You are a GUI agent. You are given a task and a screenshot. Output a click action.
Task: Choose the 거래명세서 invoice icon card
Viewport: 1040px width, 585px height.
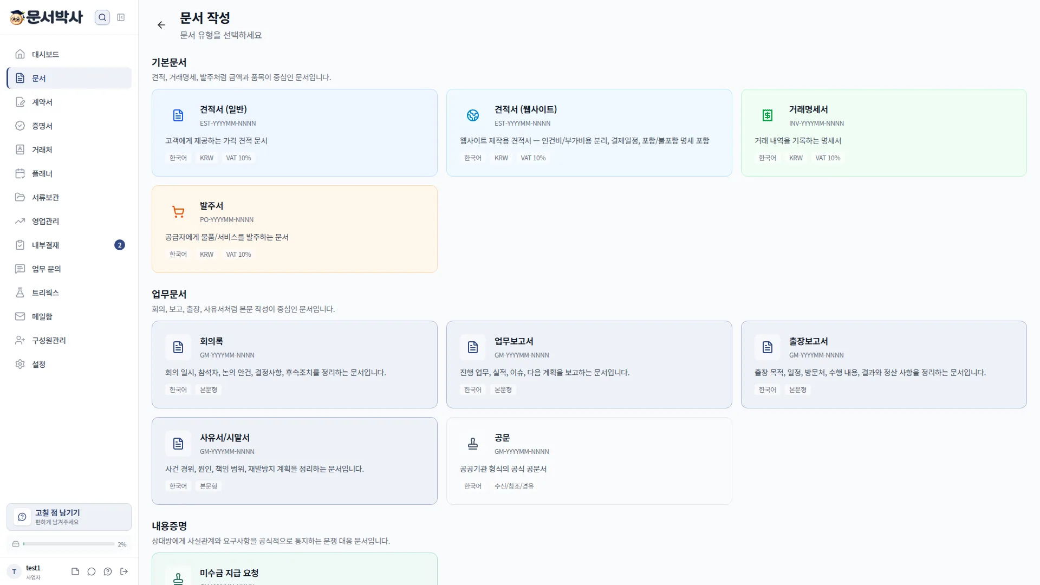(x=883, y=133)
